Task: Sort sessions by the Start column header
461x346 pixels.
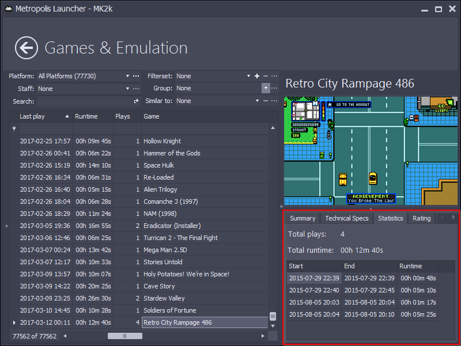Action: point(314,266)
